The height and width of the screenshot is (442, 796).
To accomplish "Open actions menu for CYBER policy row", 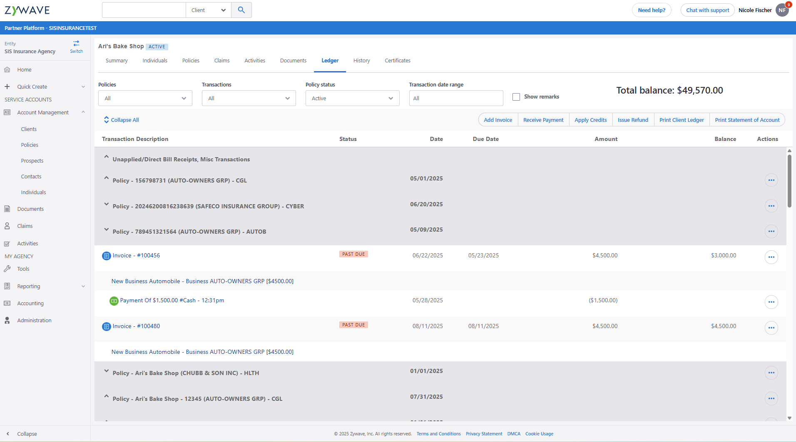I will [x=771, y=206].
